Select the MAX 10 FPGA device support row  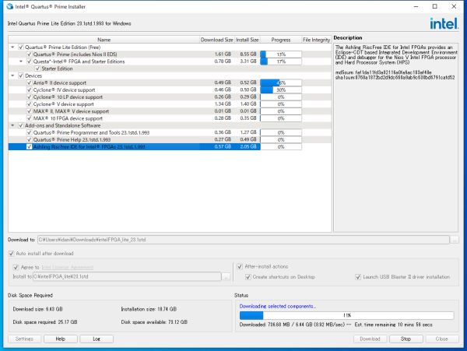coord(170,118)
